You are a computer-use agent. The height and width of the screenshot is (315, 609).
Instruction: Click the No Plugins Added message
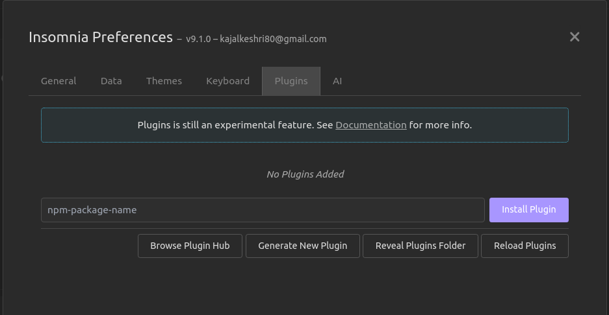305,174
